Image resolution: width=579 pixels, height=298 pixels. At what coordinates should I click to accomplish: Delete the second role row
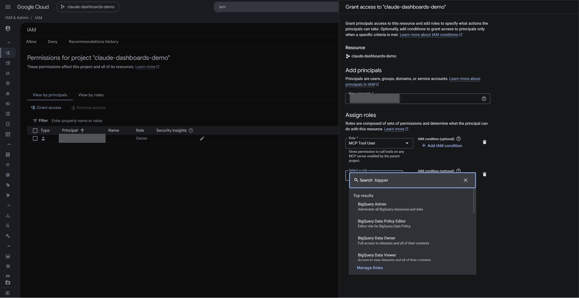pyautogui.click(x=484, y=174)
